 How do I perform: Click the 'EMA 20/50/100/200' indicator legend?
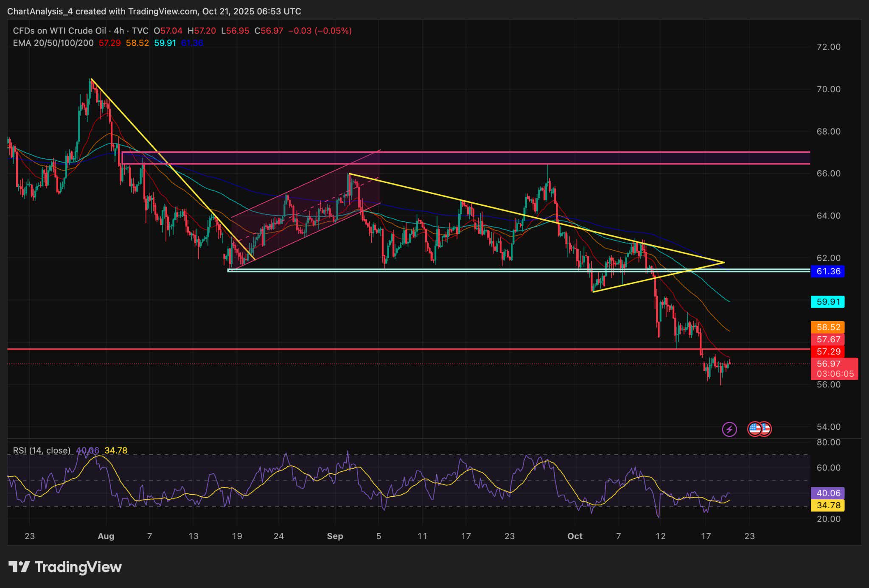click(x=53, y=43)
